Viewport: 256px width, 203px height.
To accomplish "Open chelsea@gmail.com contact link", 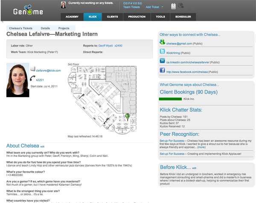I will tap(179, 44).
